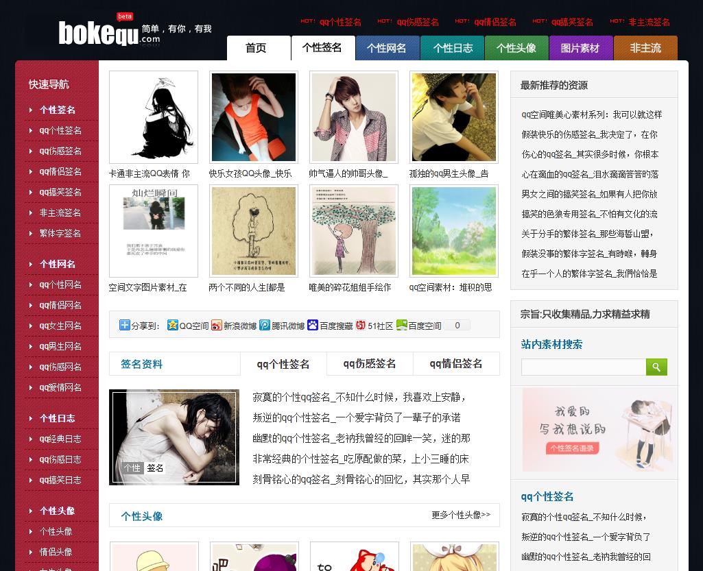Open the 首页 tab
This screenshot has width=703, height=571.
pyautogui.click(x=259, y=48)
